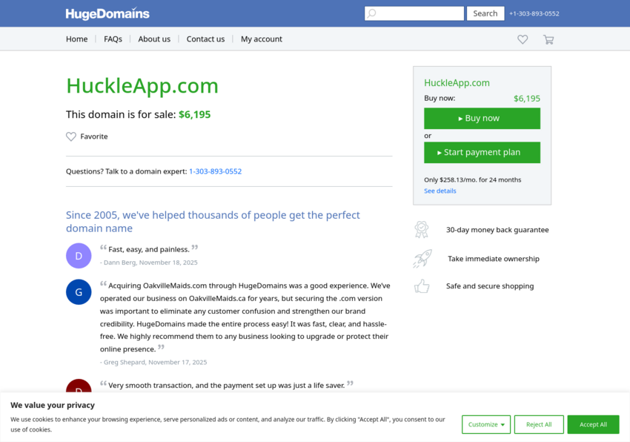Go to the FAQs page
The height and width of the screenshot is (442, 630).
(x=113, y=39)
